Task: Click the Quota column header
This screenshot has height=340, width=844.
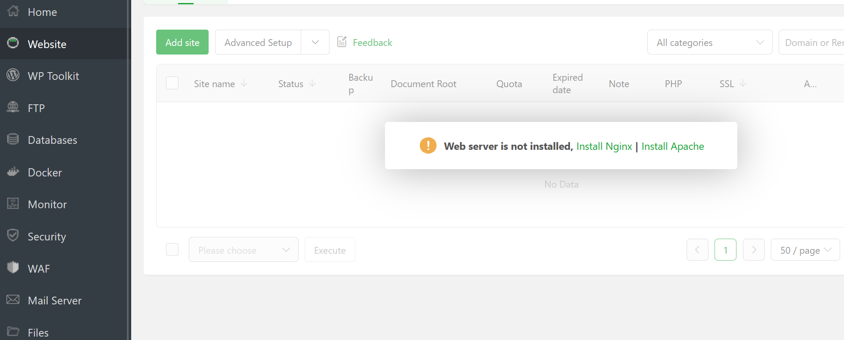Action: 509,84
